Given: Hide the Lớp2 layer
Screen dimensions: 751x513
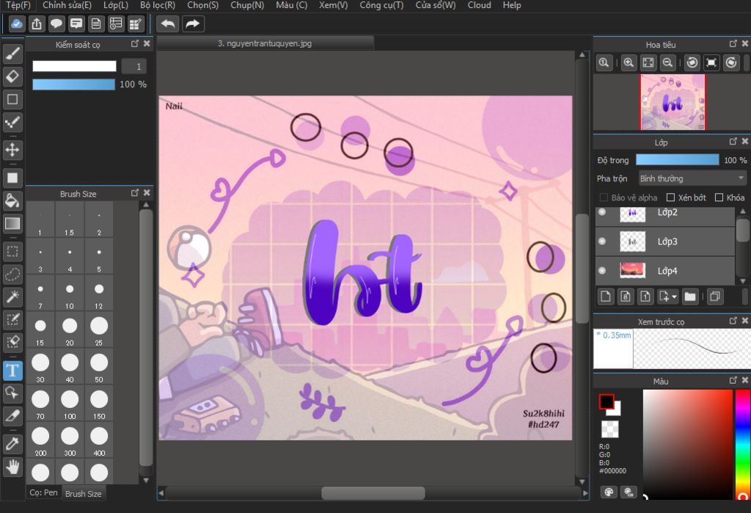Looking at the screenshot, I should [602, 212].
